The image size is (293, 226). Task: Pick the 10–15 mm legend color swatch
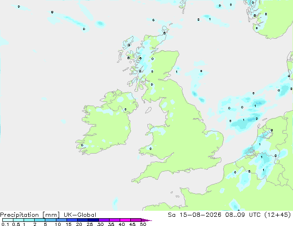click(x=61, y=220)
